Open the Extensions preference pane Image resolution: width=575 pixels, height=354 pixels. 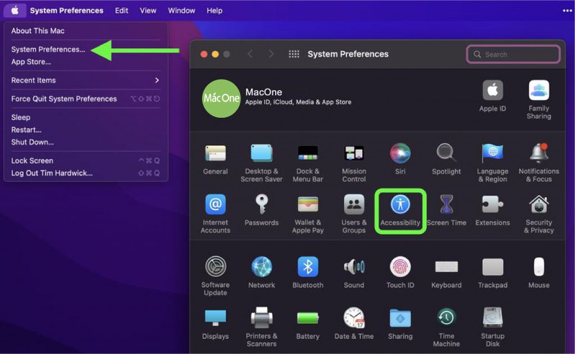492,210
